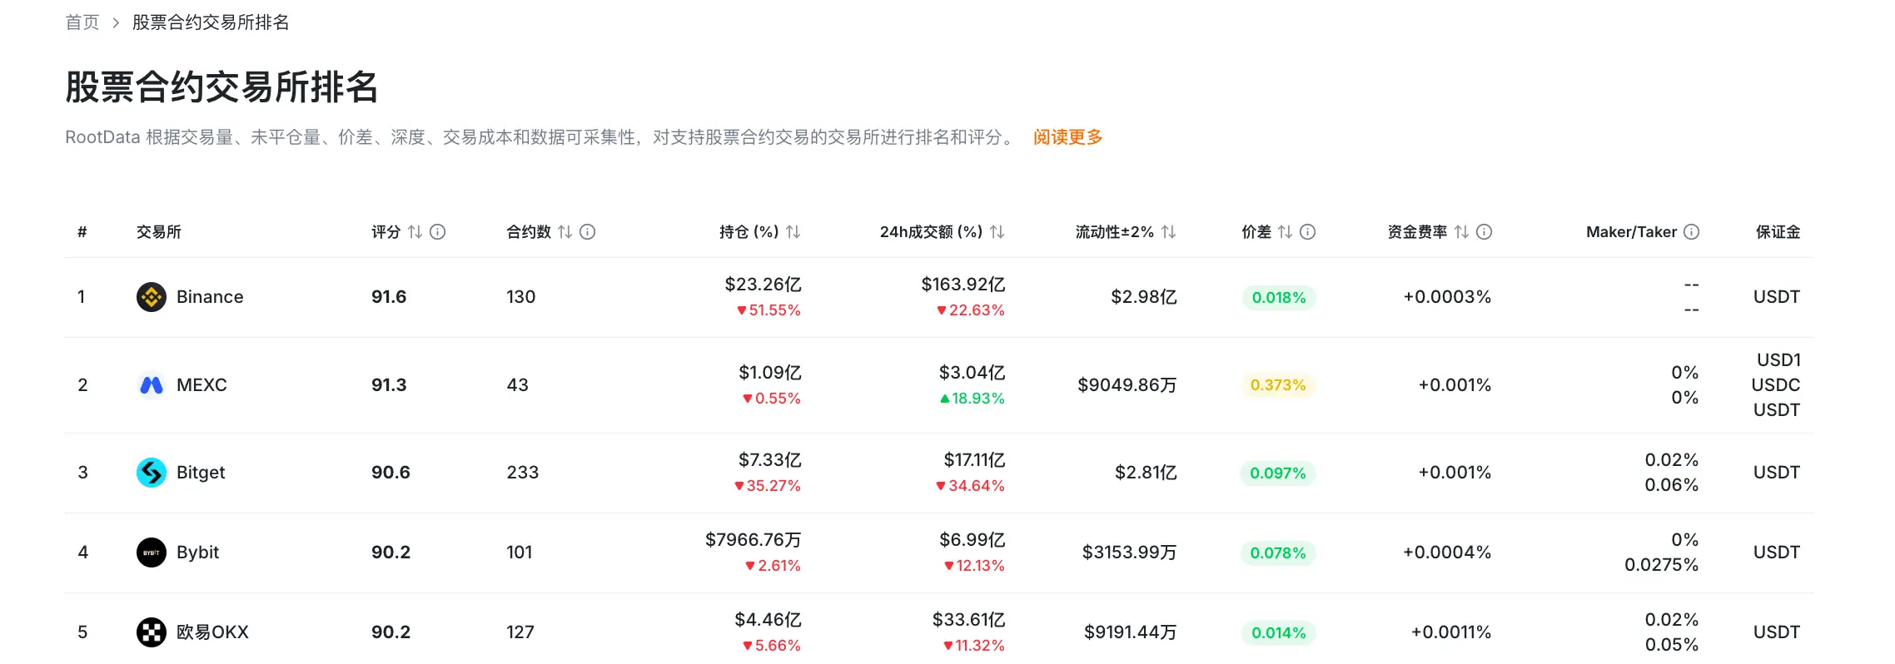
Task: Click the 0.014% spread badge
Action: (x=1278, y=633)
